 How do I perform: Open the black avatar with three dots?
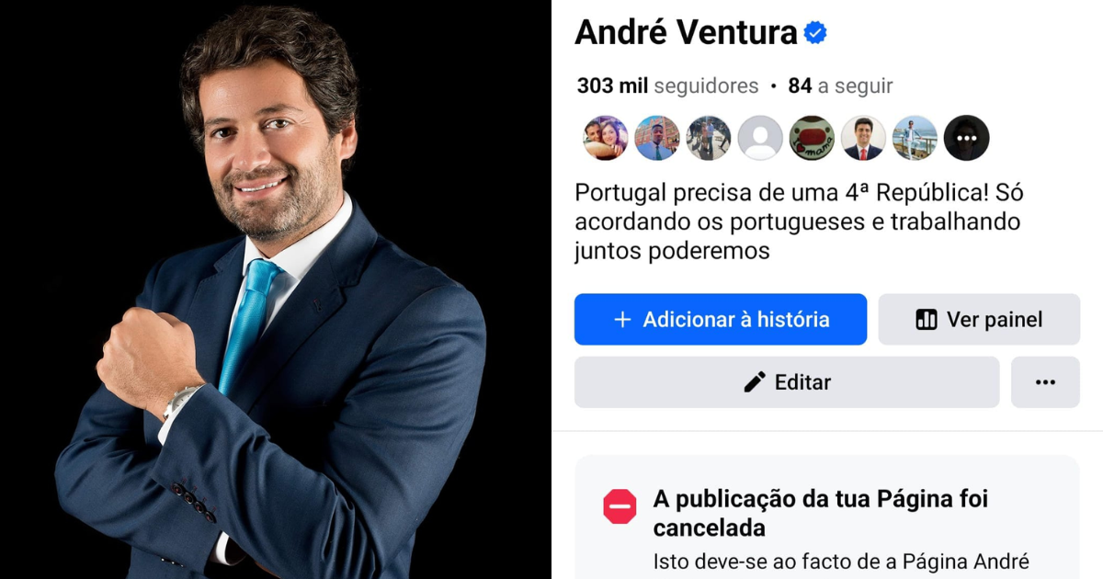[x=966, y=138]
